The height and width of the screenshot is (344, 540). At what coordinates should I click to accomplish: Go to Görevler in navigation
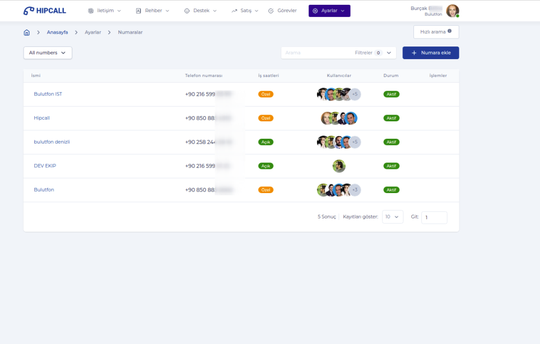(x=282, y=11)
